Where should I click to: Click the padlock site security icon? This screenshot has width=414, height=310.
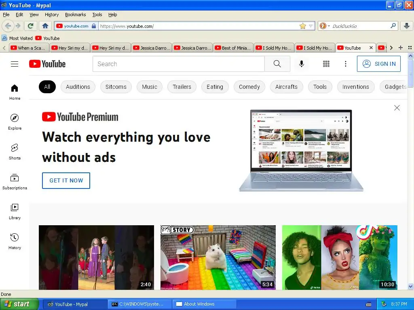coord(94,26)
